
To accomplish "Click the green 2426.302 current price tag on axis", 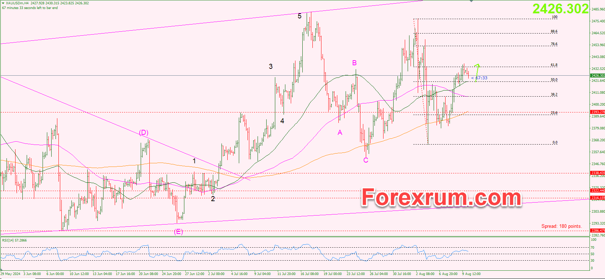I will 597,76.
